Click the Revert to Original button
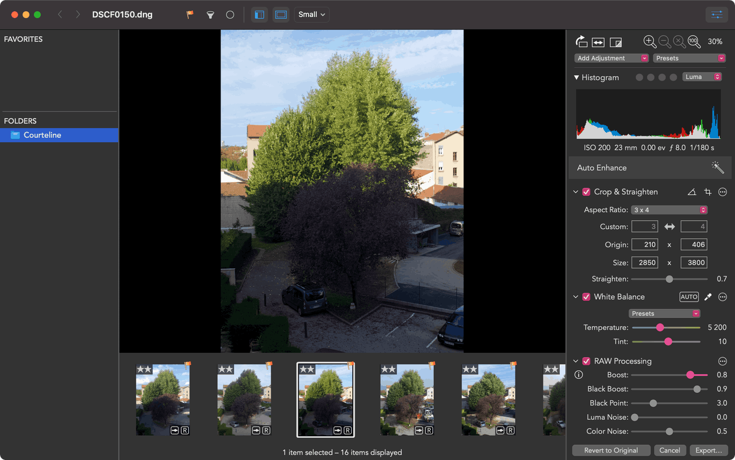The image size is (735, 460). pos(611,450)
